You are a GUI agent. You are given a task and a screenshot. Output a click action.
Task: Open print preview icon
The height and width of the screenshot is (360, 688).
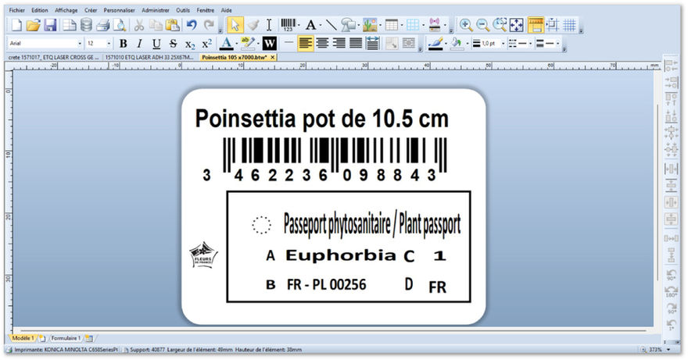click(120, 25)
